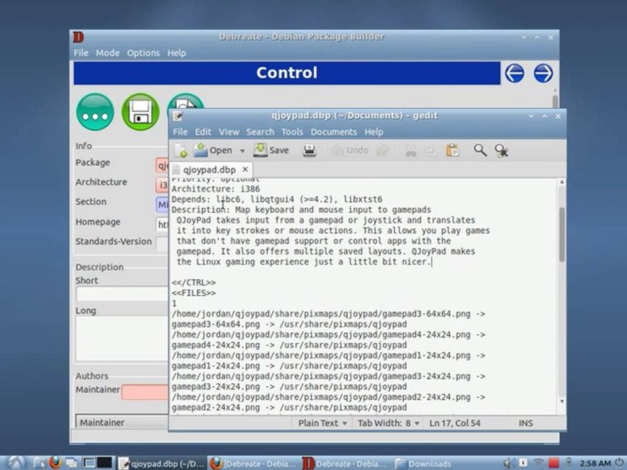Click the Ln 17, Col 54 status entry
Screen dimensions: 627x470
[455, 423]
